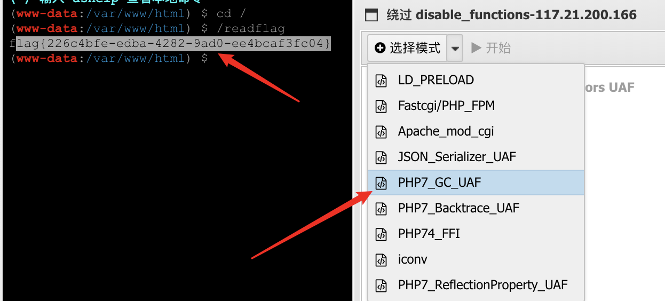Click the JSON_Serializer_UAF code file icon
This screenshot has height=301, width=665.
[381, 157]
